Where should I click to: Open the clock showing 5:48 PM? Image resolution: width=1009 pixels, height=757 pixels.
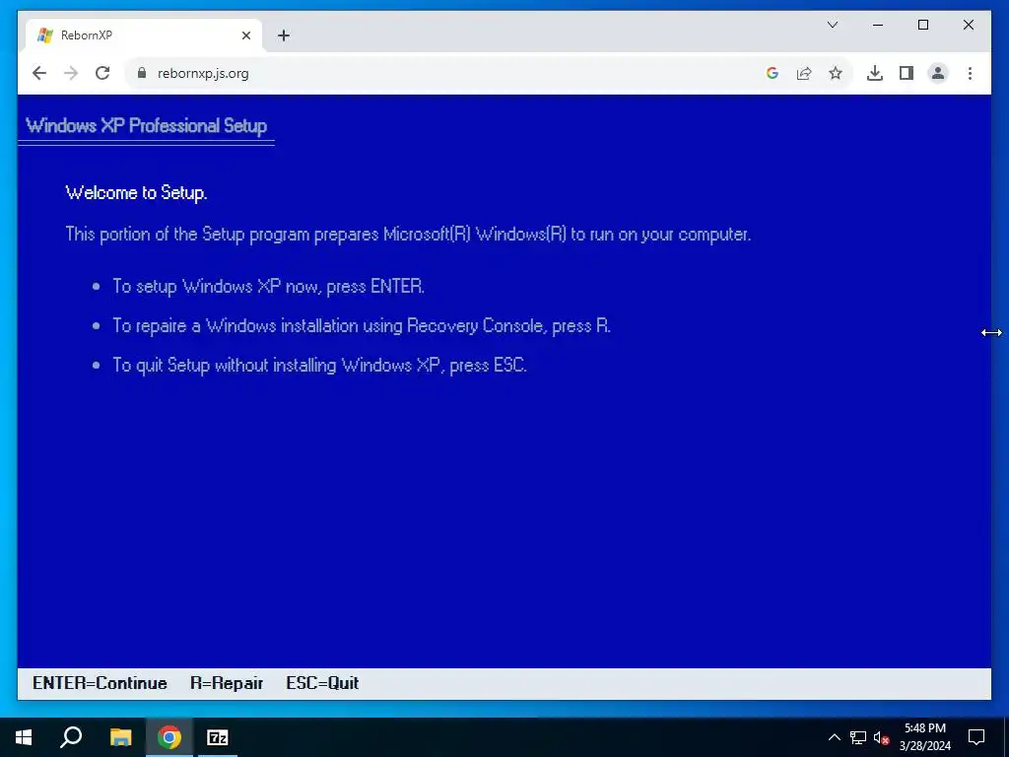[x=925, y=737]
